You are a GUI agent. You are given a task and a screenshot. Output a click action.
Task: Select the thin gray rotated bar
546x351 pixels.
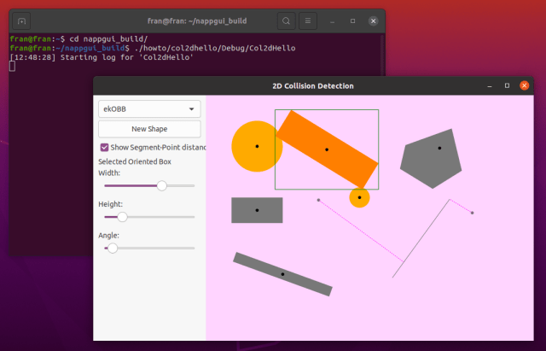point(282,274)
